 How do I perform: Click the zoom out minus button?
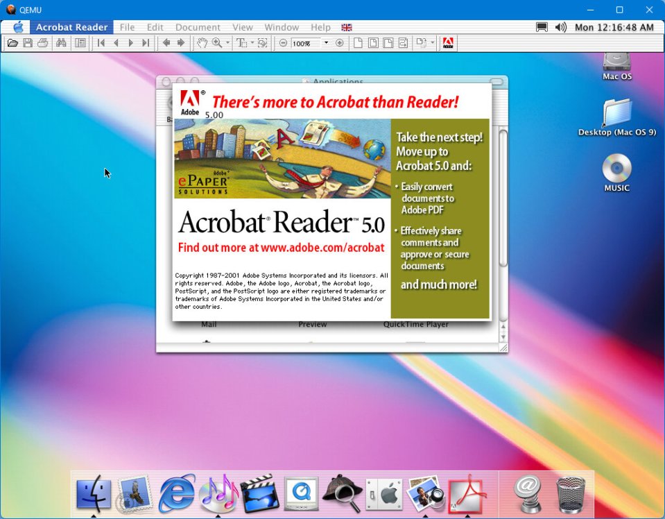pyautogui.click(x=283, y=43)
